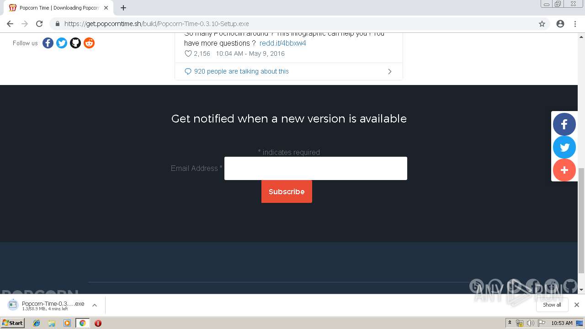The height and width of the screenshot is (329, 585).
Task: Open the red Opera taskbar icon
Action: tap(98, 323)
